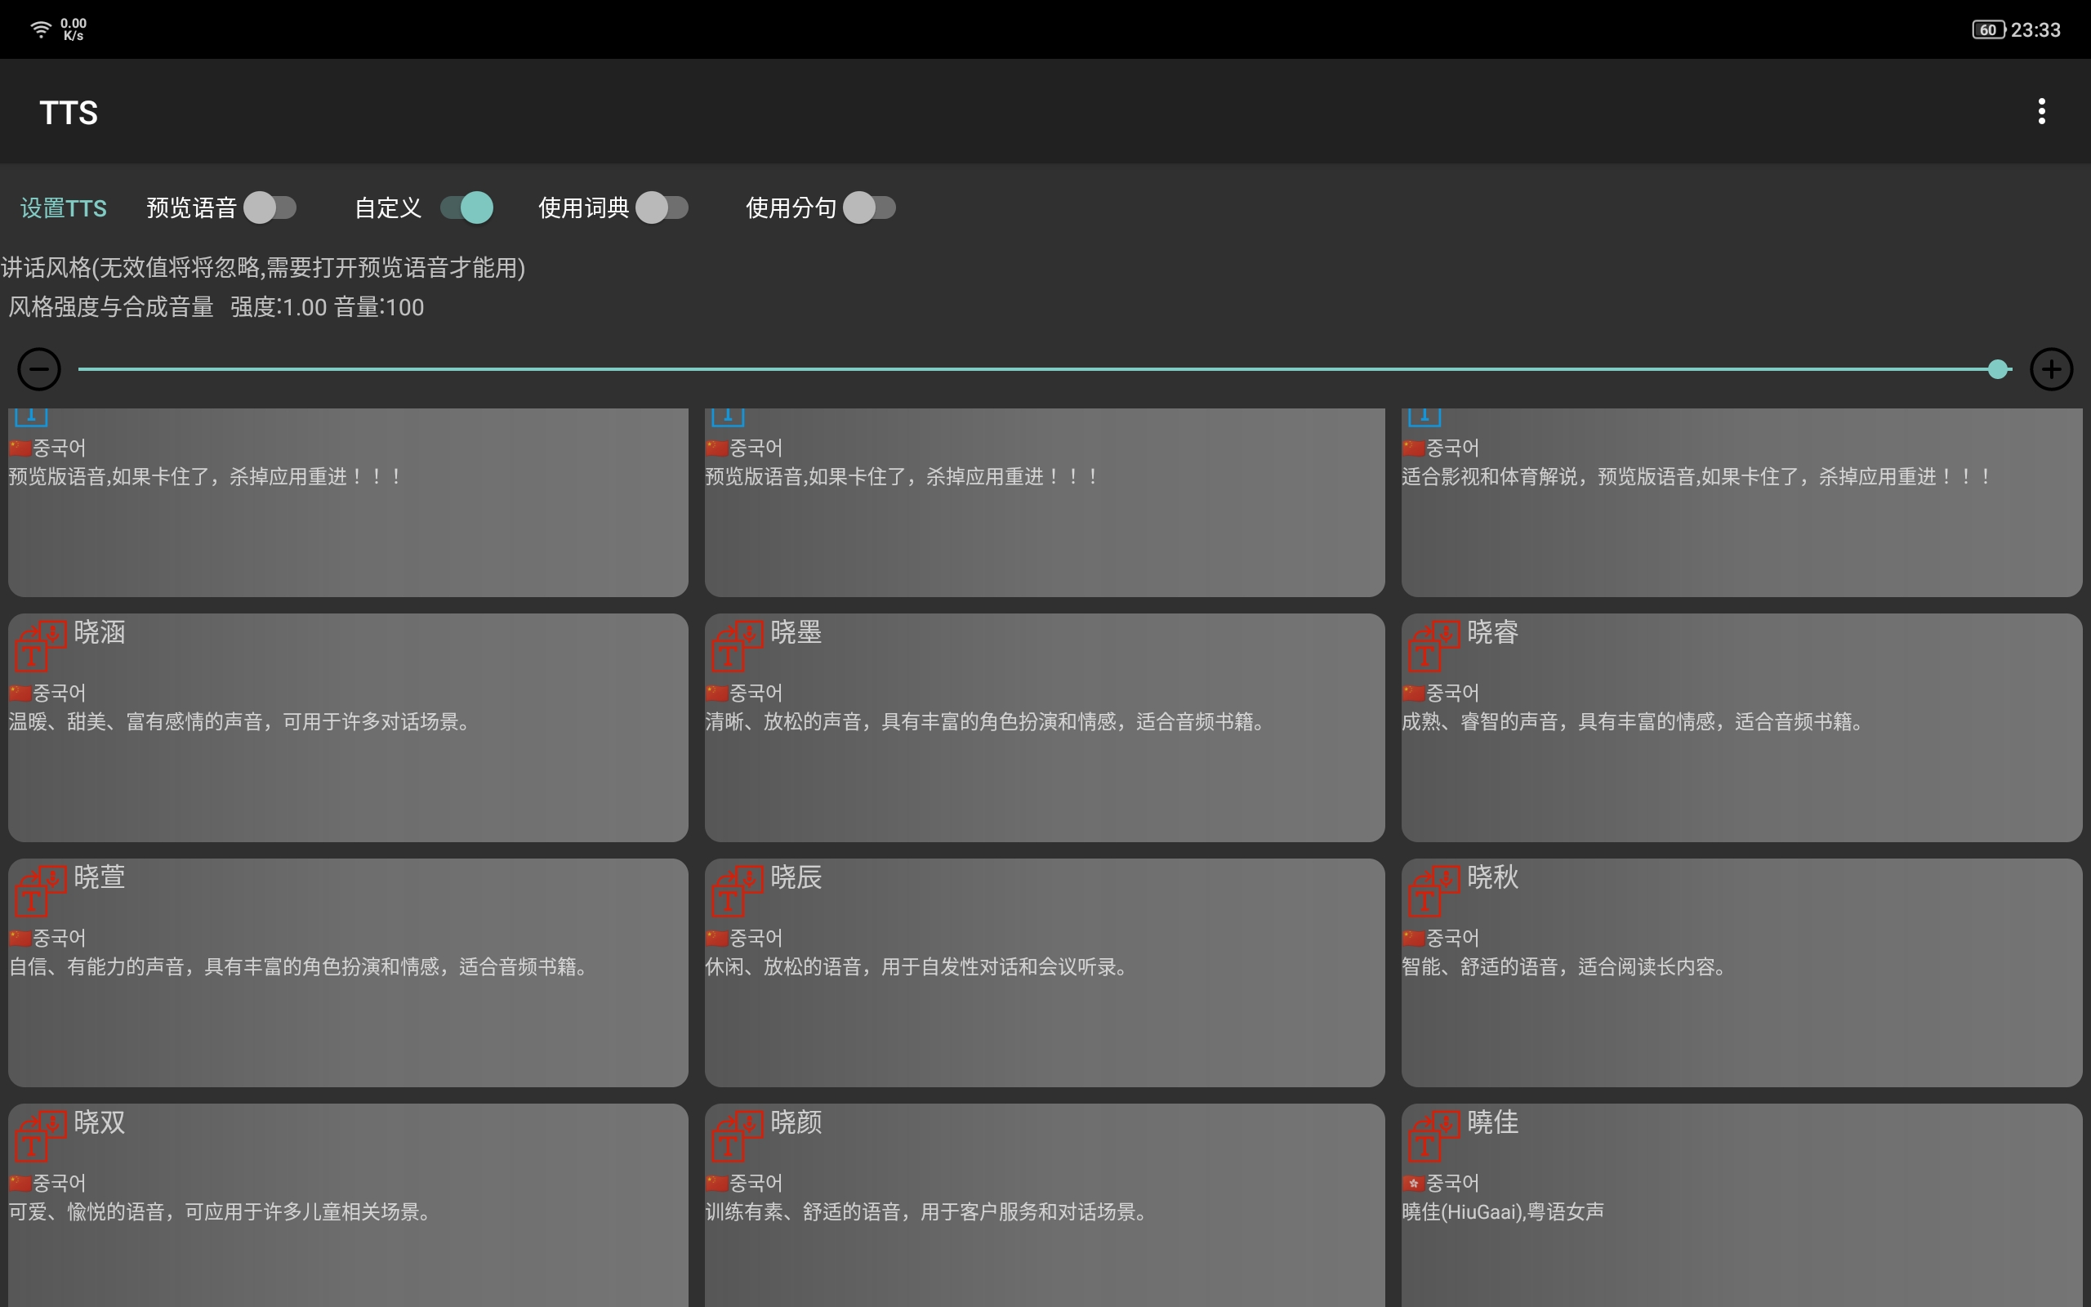Click the red TTS icon beside 晓墨
2091x1307 pixels.
736,647
